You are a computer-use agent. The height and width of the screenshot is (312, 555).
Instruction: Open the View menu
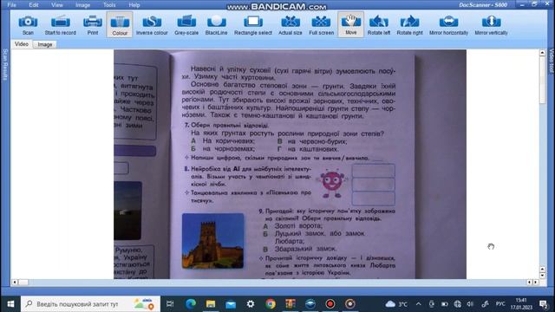pos(57,5)
